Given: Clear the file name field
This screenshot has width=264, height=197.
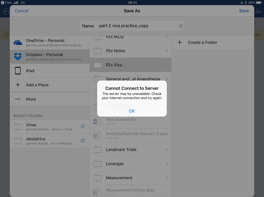Looking at the screenshot, I should click(x=181, y=26).
